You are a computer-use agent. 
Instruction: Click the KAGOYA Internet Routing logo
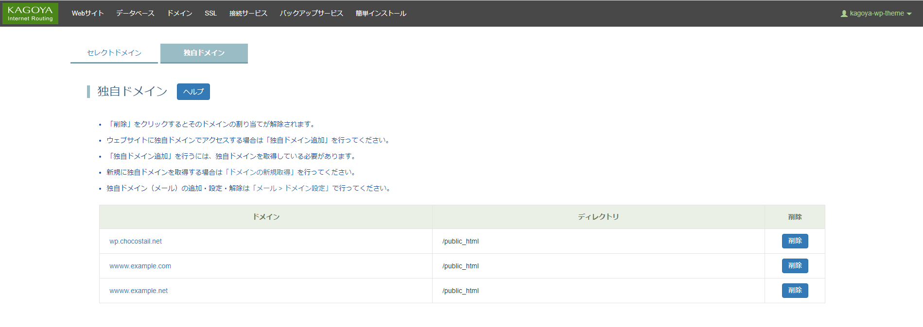click(30, 14)
